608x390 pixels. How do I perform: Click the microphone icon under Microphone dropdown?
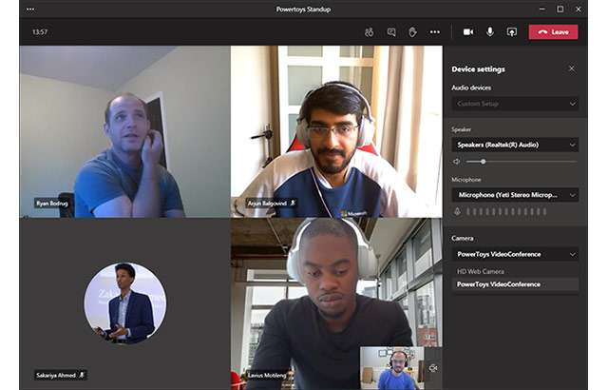pos(457,211)
